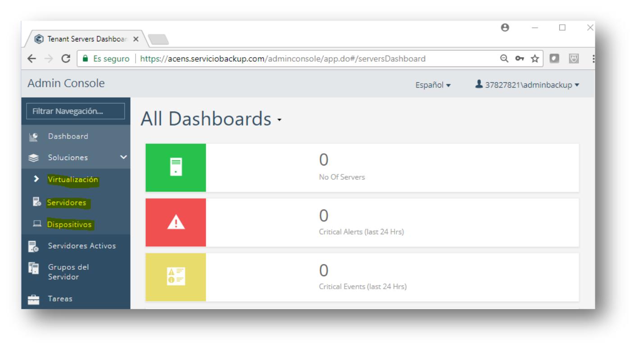Click the No Of Servers card
The height and width of the screenshot is (349, 635).
click(362, 168)
